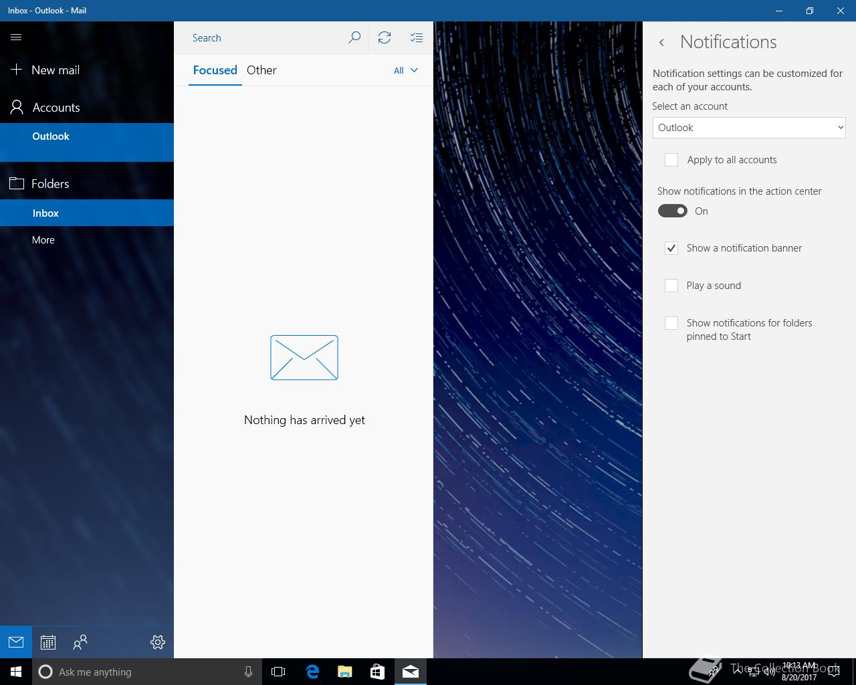
Task: Check Apply to all accounts
Action: pos(671,160)
